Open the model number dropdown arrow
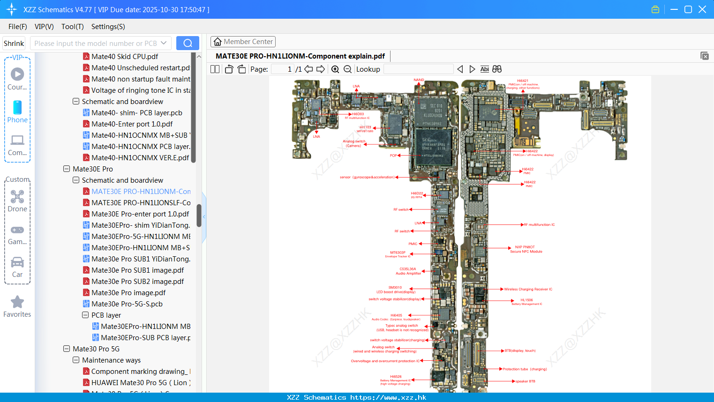This screenshot has width=714, height=402. (x=164, y=43)
